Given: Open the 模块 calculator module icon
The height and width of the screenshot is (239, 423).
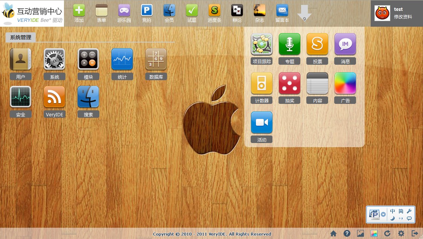Looking at the screenshot, I should pyautogui.click(x=88, y=59).
